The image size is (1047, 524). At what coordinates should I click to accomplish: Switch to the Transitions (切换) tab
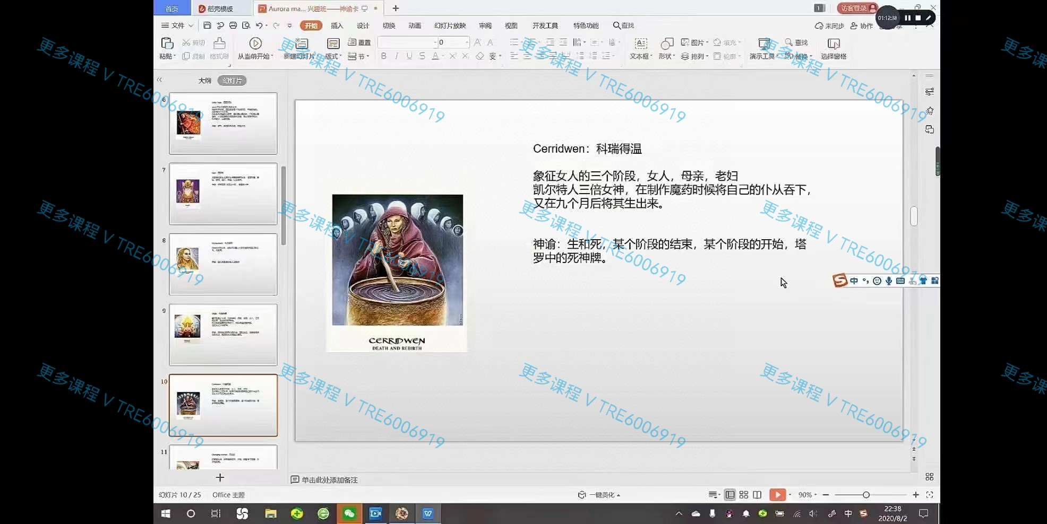(389, 25)
